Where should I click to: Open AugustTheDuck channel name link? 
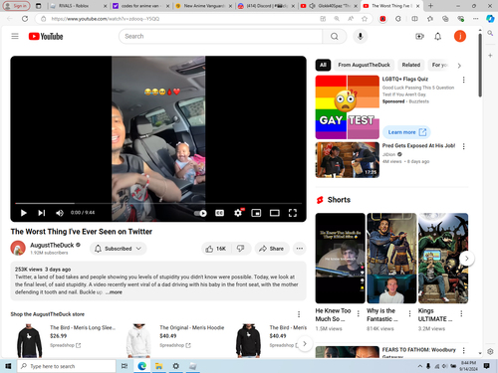[52, 245]
